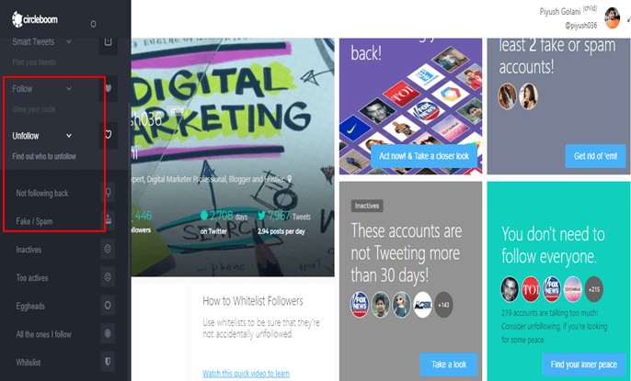
Task: Open the Watch this quick video link
Action: click(x=246, y=374)
